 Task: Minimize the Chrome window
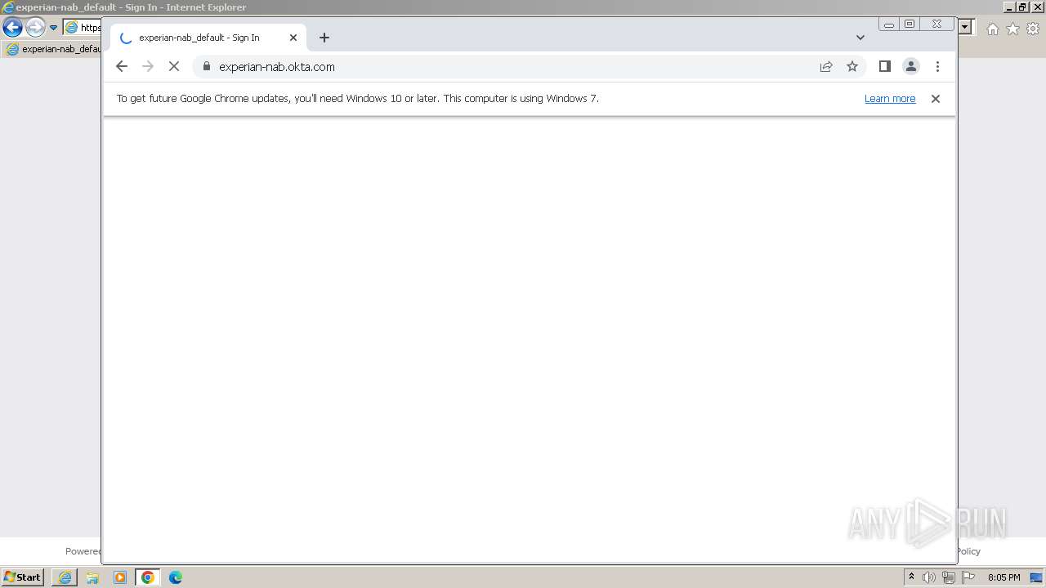(889, 24)
